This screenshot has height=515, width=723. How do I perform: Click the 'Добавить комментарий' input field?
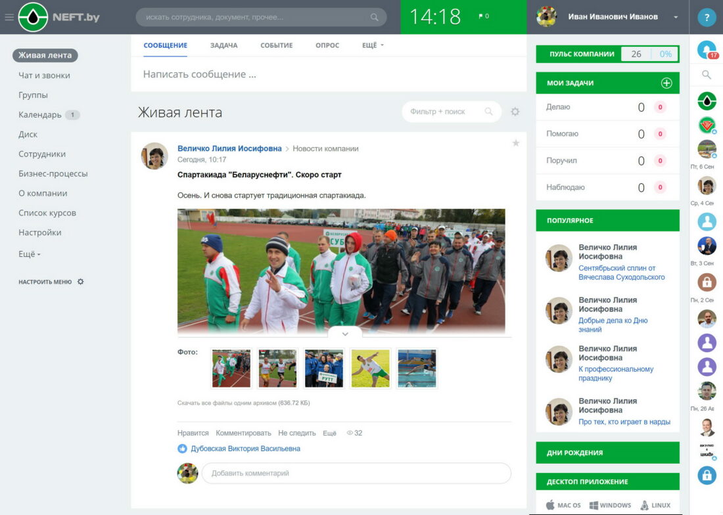click(356, 473)
